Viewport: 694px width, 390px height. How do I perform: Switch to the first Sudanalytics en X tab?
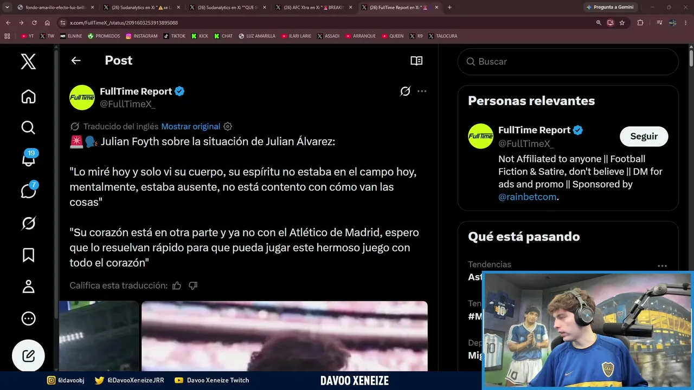point(141,8)
